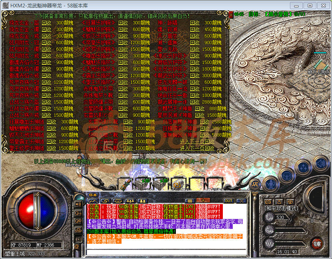Recycle the 帝皇卐护腕 item
Viewport: 332px width, 259px height.
123,42
